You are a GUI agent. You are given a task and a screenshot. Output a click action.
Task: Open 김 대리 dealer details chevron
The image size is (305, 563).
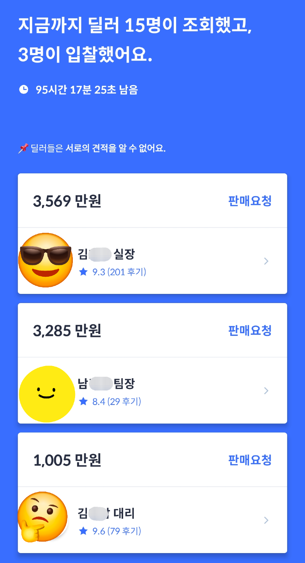(x=266, y=520)
